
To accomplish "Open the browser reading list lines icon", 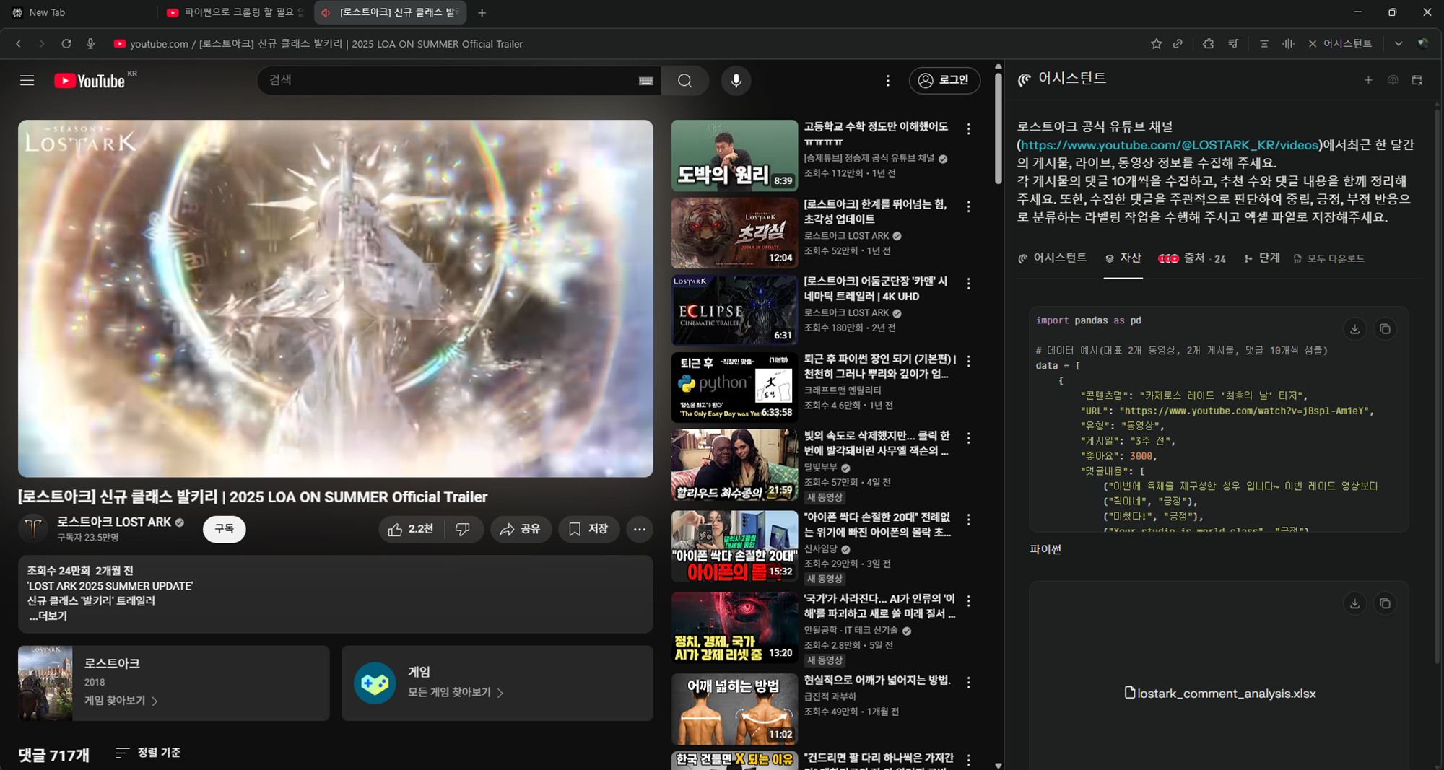I will [1263, 44].
